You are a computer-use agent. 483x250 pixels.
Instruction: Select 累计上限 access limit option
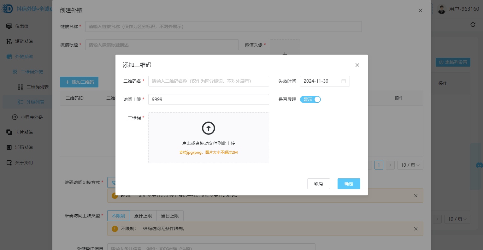coord(143,216)
